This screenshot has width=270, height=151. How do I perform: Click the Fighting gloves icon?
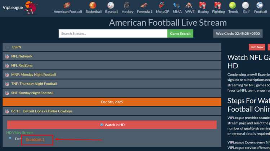(217, 5)
